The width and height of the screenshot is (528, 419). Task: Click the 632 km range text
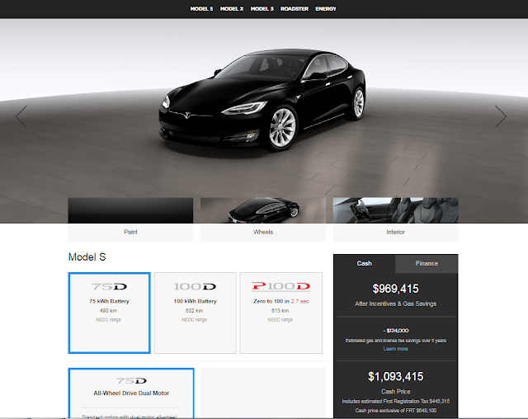[195, 311]
